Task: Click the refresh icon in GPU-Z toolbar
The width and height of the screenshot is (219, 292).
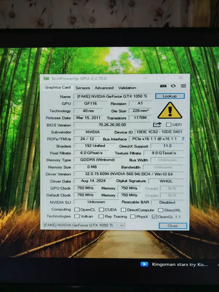Action: (173, 86)
